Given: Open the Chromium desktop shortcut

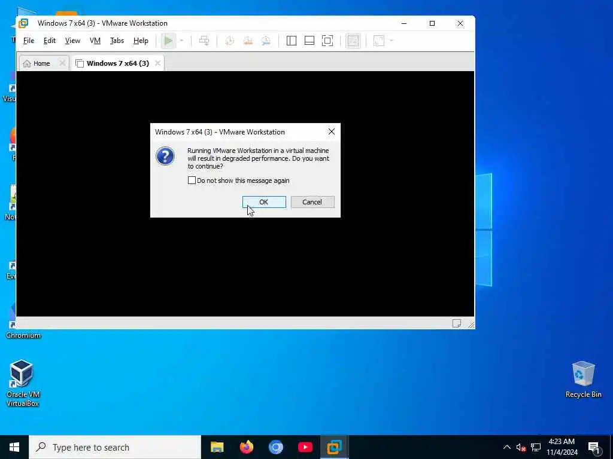Looking at the screenshot, I should [23, 320].
